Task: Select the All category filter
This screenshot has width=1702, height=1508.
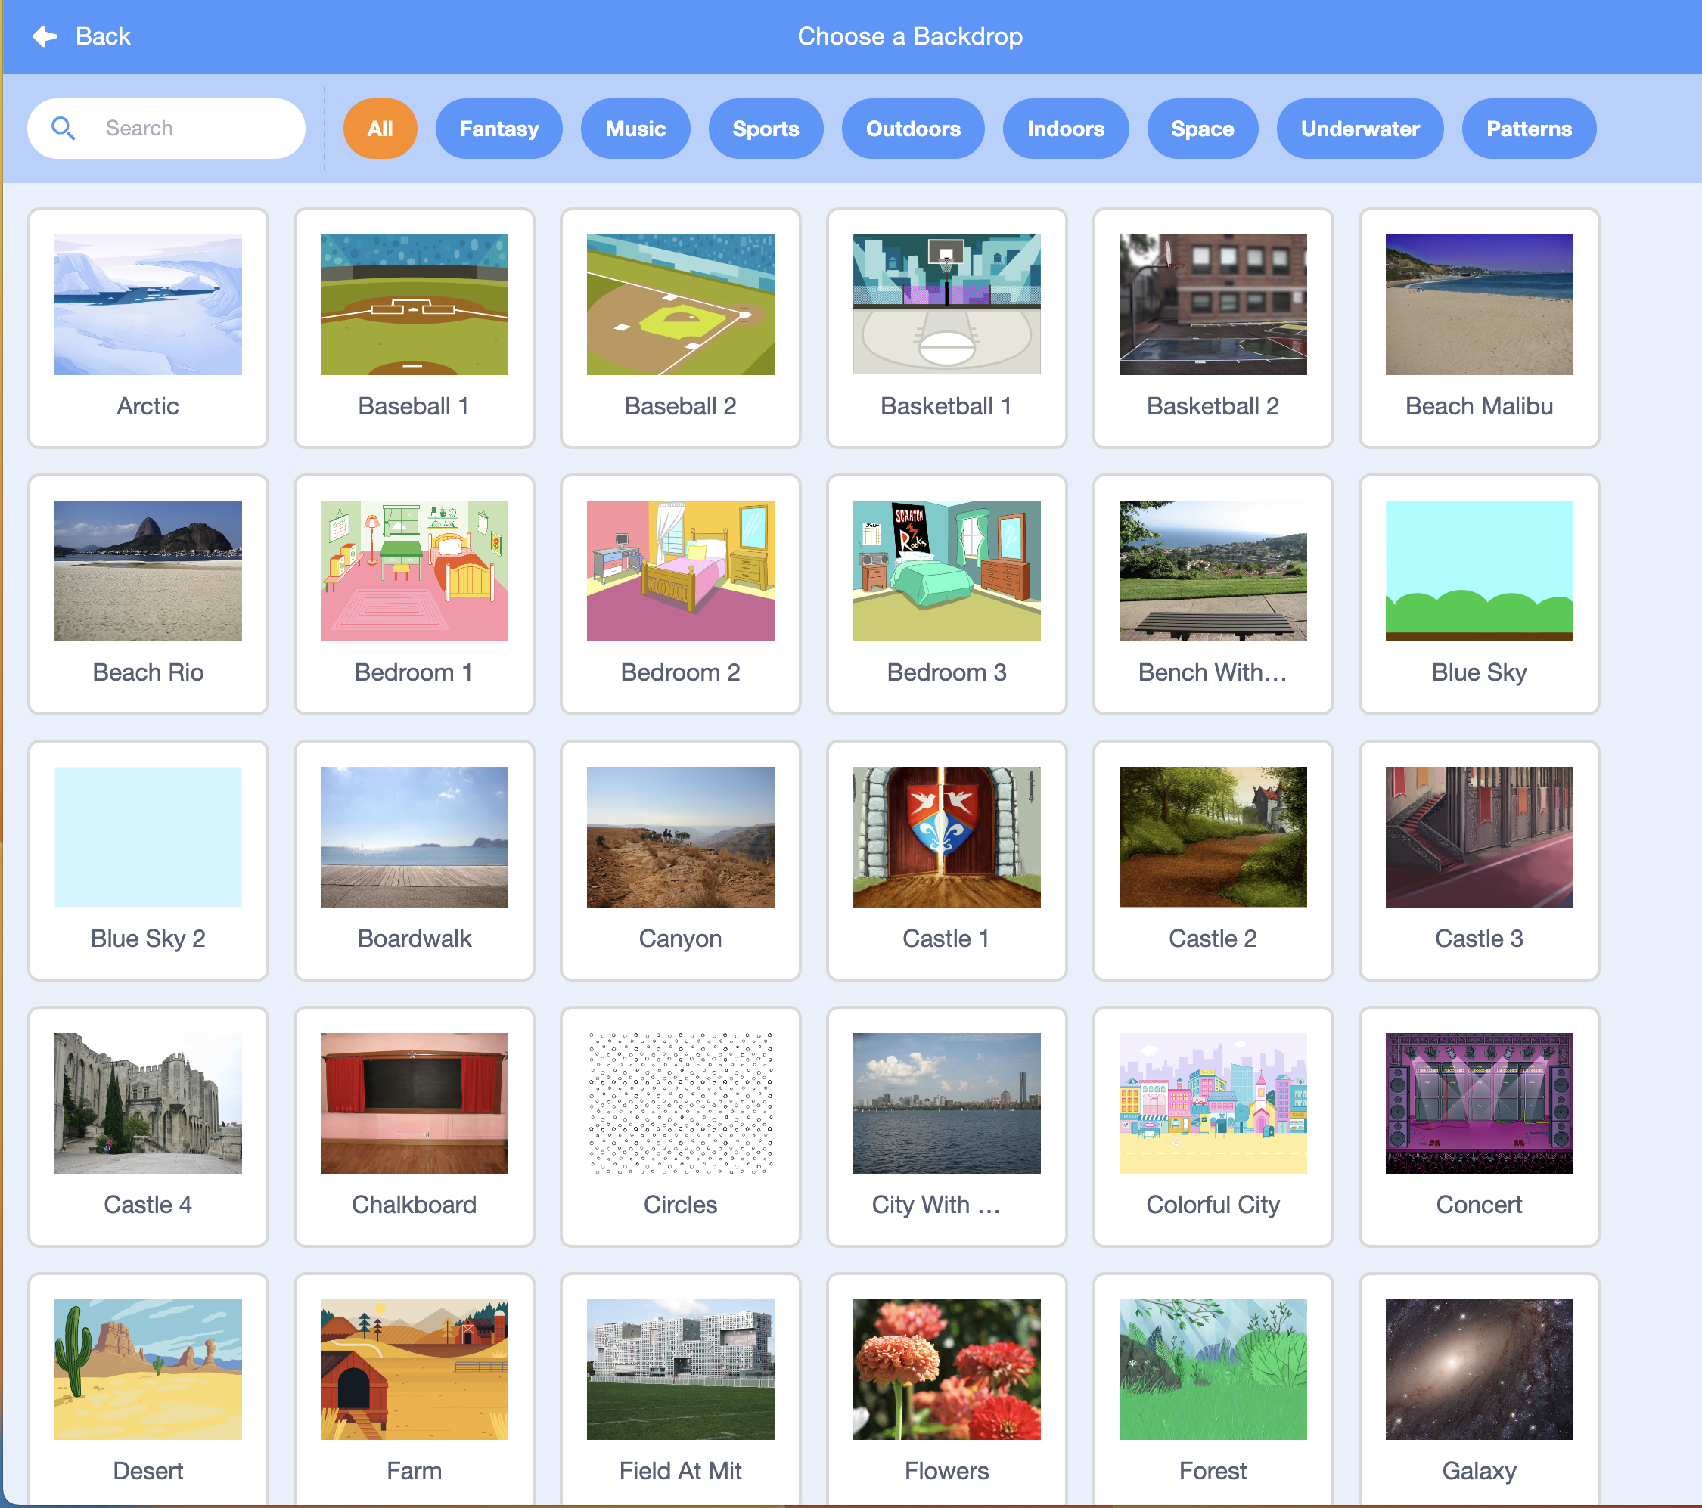Action: 380,129
